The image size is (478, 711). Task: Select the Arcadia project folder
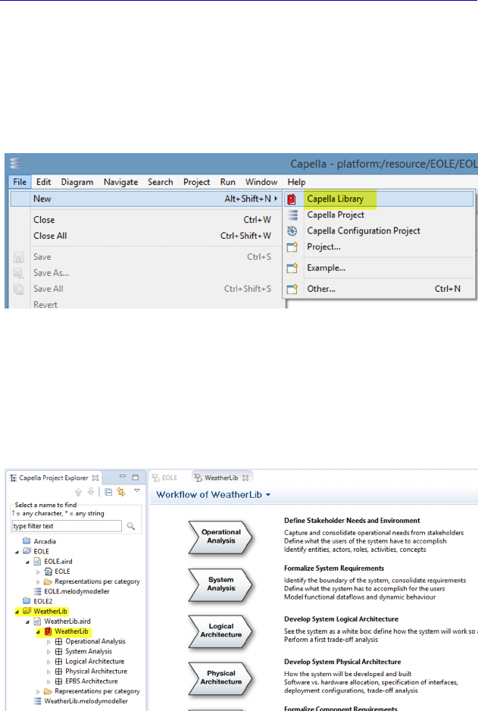point(45,541)
